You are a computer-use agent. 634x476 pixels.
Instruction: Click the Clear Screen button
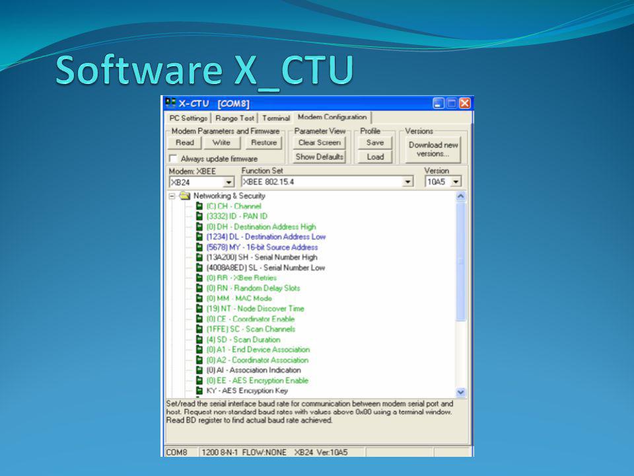(320, 143)
